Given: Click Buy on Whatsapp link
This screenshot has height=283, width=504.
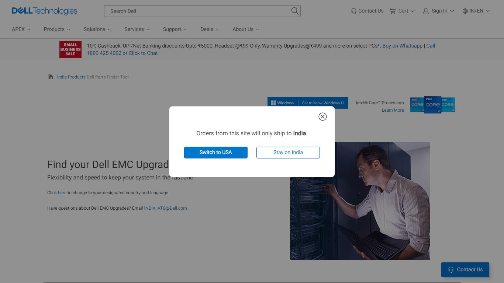Looking at the screenshot, I should click(x=403, y=46).
